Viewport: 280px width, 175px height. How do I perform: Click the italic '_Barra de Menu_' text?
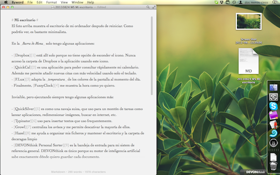[33, 43]
